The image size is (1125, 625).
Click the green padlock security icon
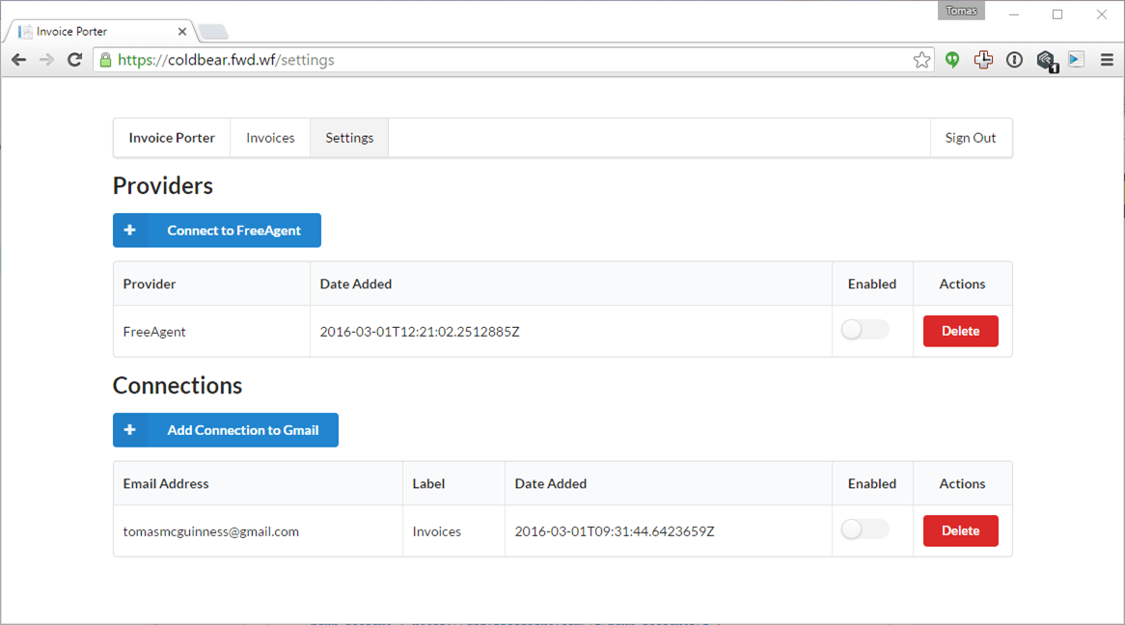(x=105, y=60)
